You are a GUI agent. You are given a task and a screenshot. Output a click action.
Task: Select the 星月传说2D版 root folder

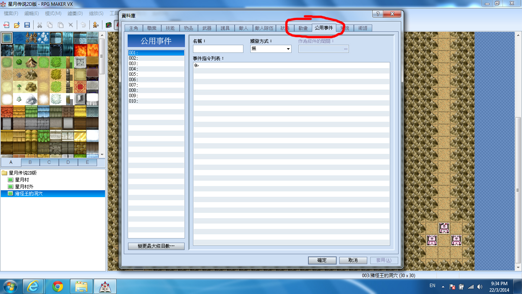pos(23,173)
